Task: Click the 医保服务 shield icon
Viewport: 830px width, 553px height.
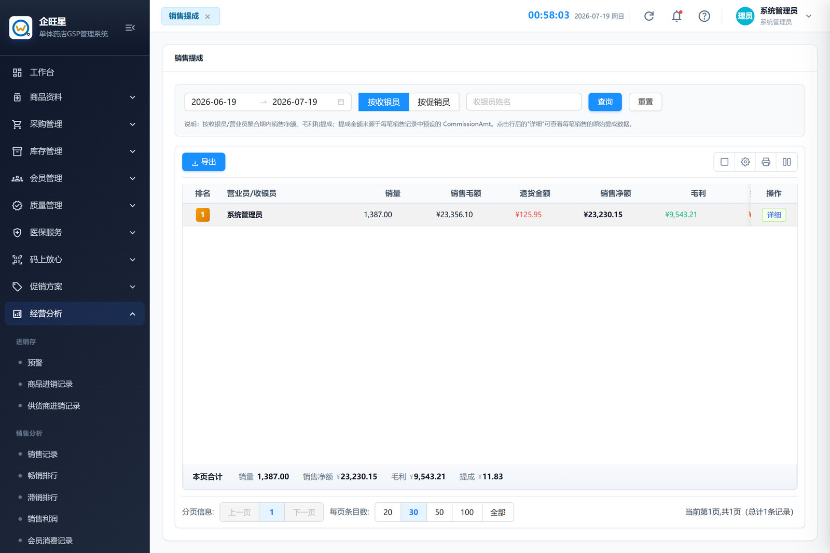Action: coord(17,233)
